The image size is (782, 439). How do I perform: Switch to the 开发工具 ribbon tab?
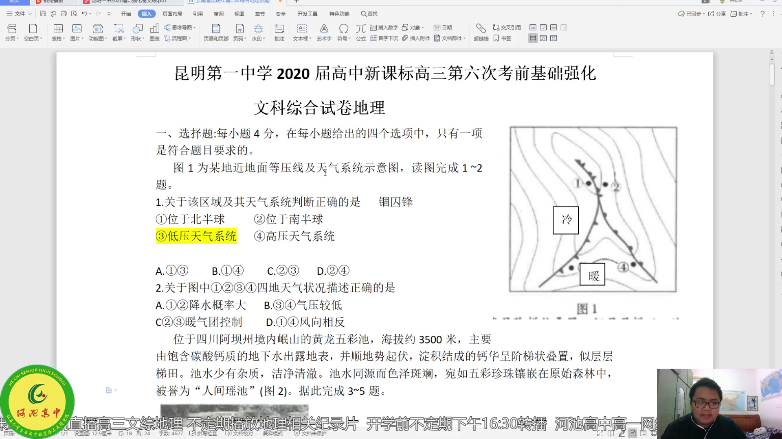[307, 14]
